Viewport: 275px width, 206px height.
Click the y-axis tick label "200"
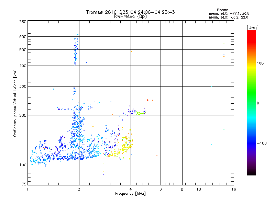23,115
